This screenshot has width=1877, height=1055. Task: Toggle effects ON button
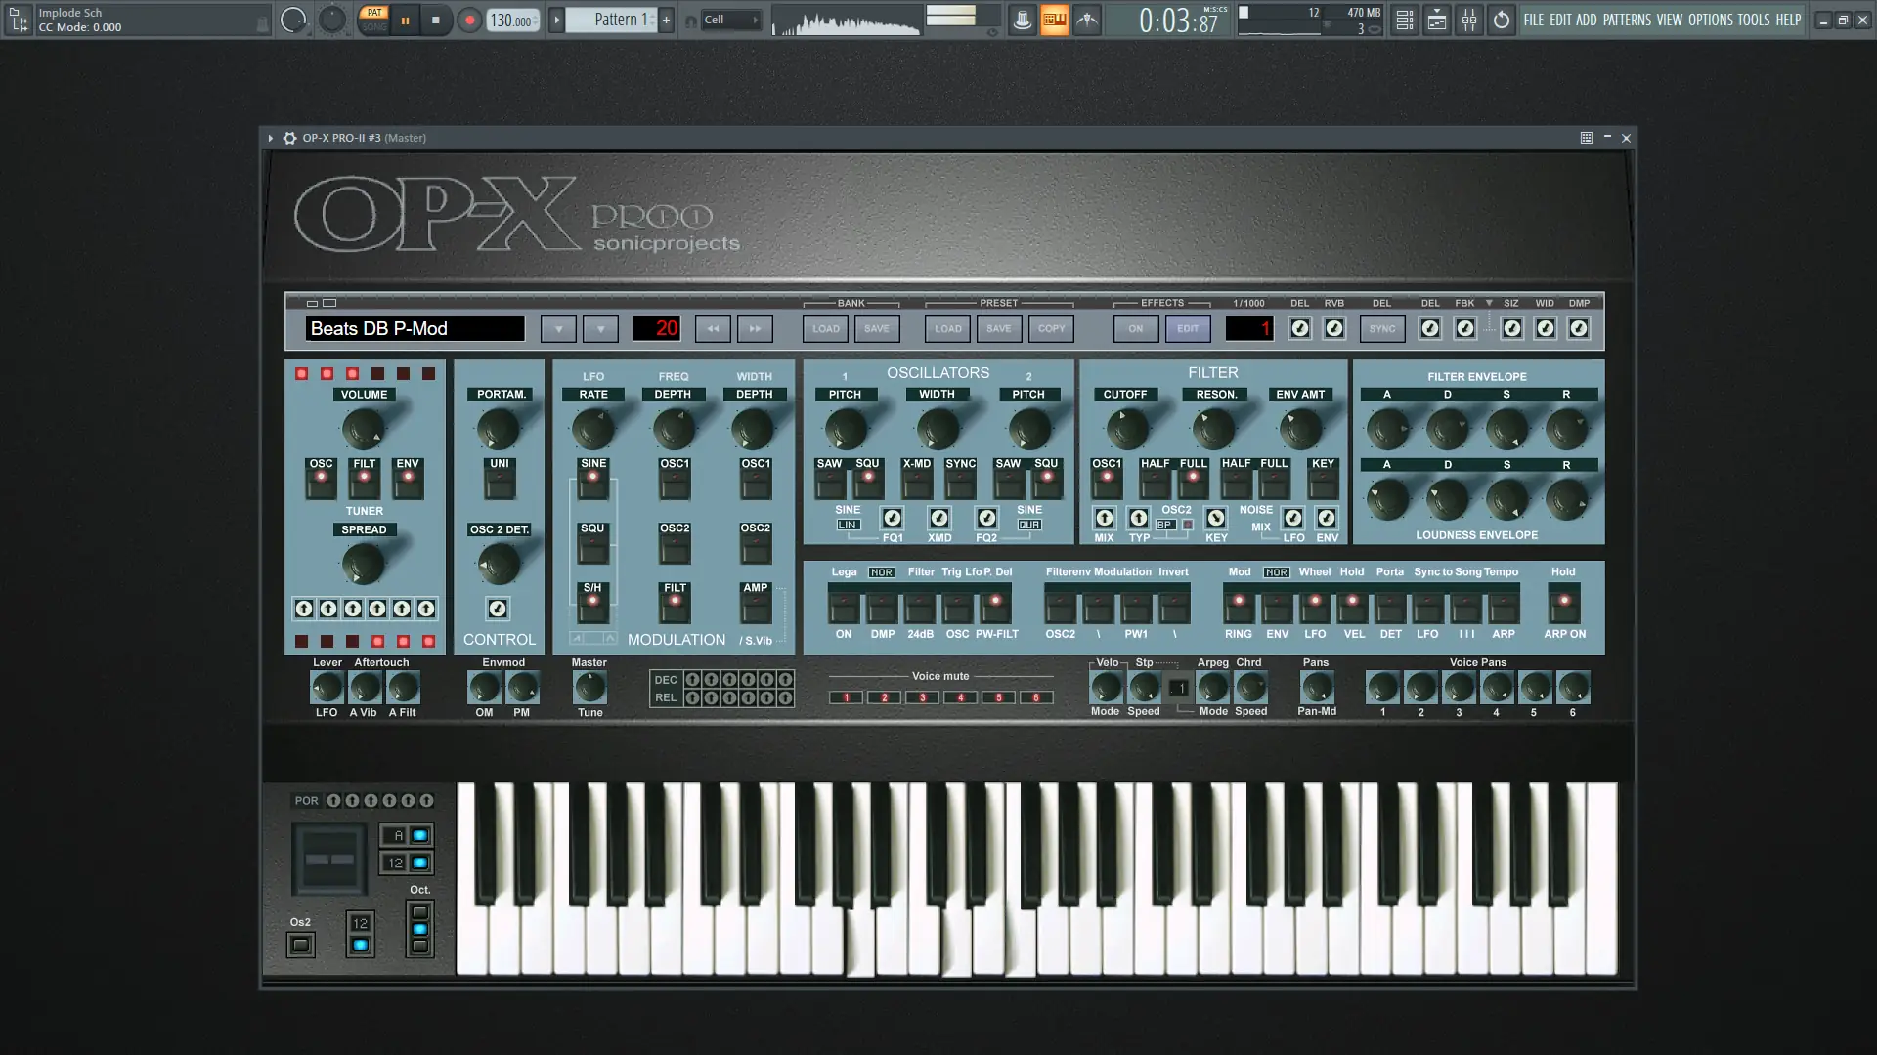[x=1135, y=329]
